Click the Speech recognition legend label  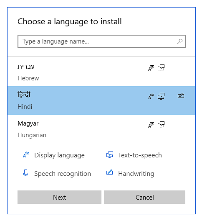pyautogui.click(x=63, y=174)
